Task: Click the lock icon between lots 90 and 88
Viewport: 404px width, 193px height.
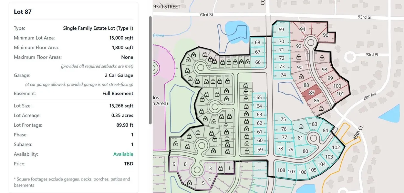Action: pos(301,77)
